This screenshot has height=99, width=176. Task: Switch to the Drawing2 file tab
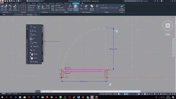[30, 15]
